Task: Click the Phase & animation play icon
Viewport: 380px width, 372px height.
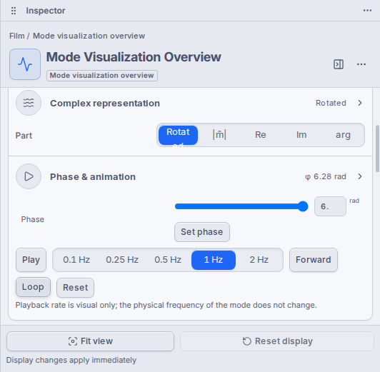Action: click(x=29, y=176)
